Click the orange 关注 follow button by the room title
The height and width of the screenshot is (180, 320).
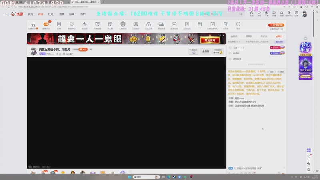click(x=83, y=49)
